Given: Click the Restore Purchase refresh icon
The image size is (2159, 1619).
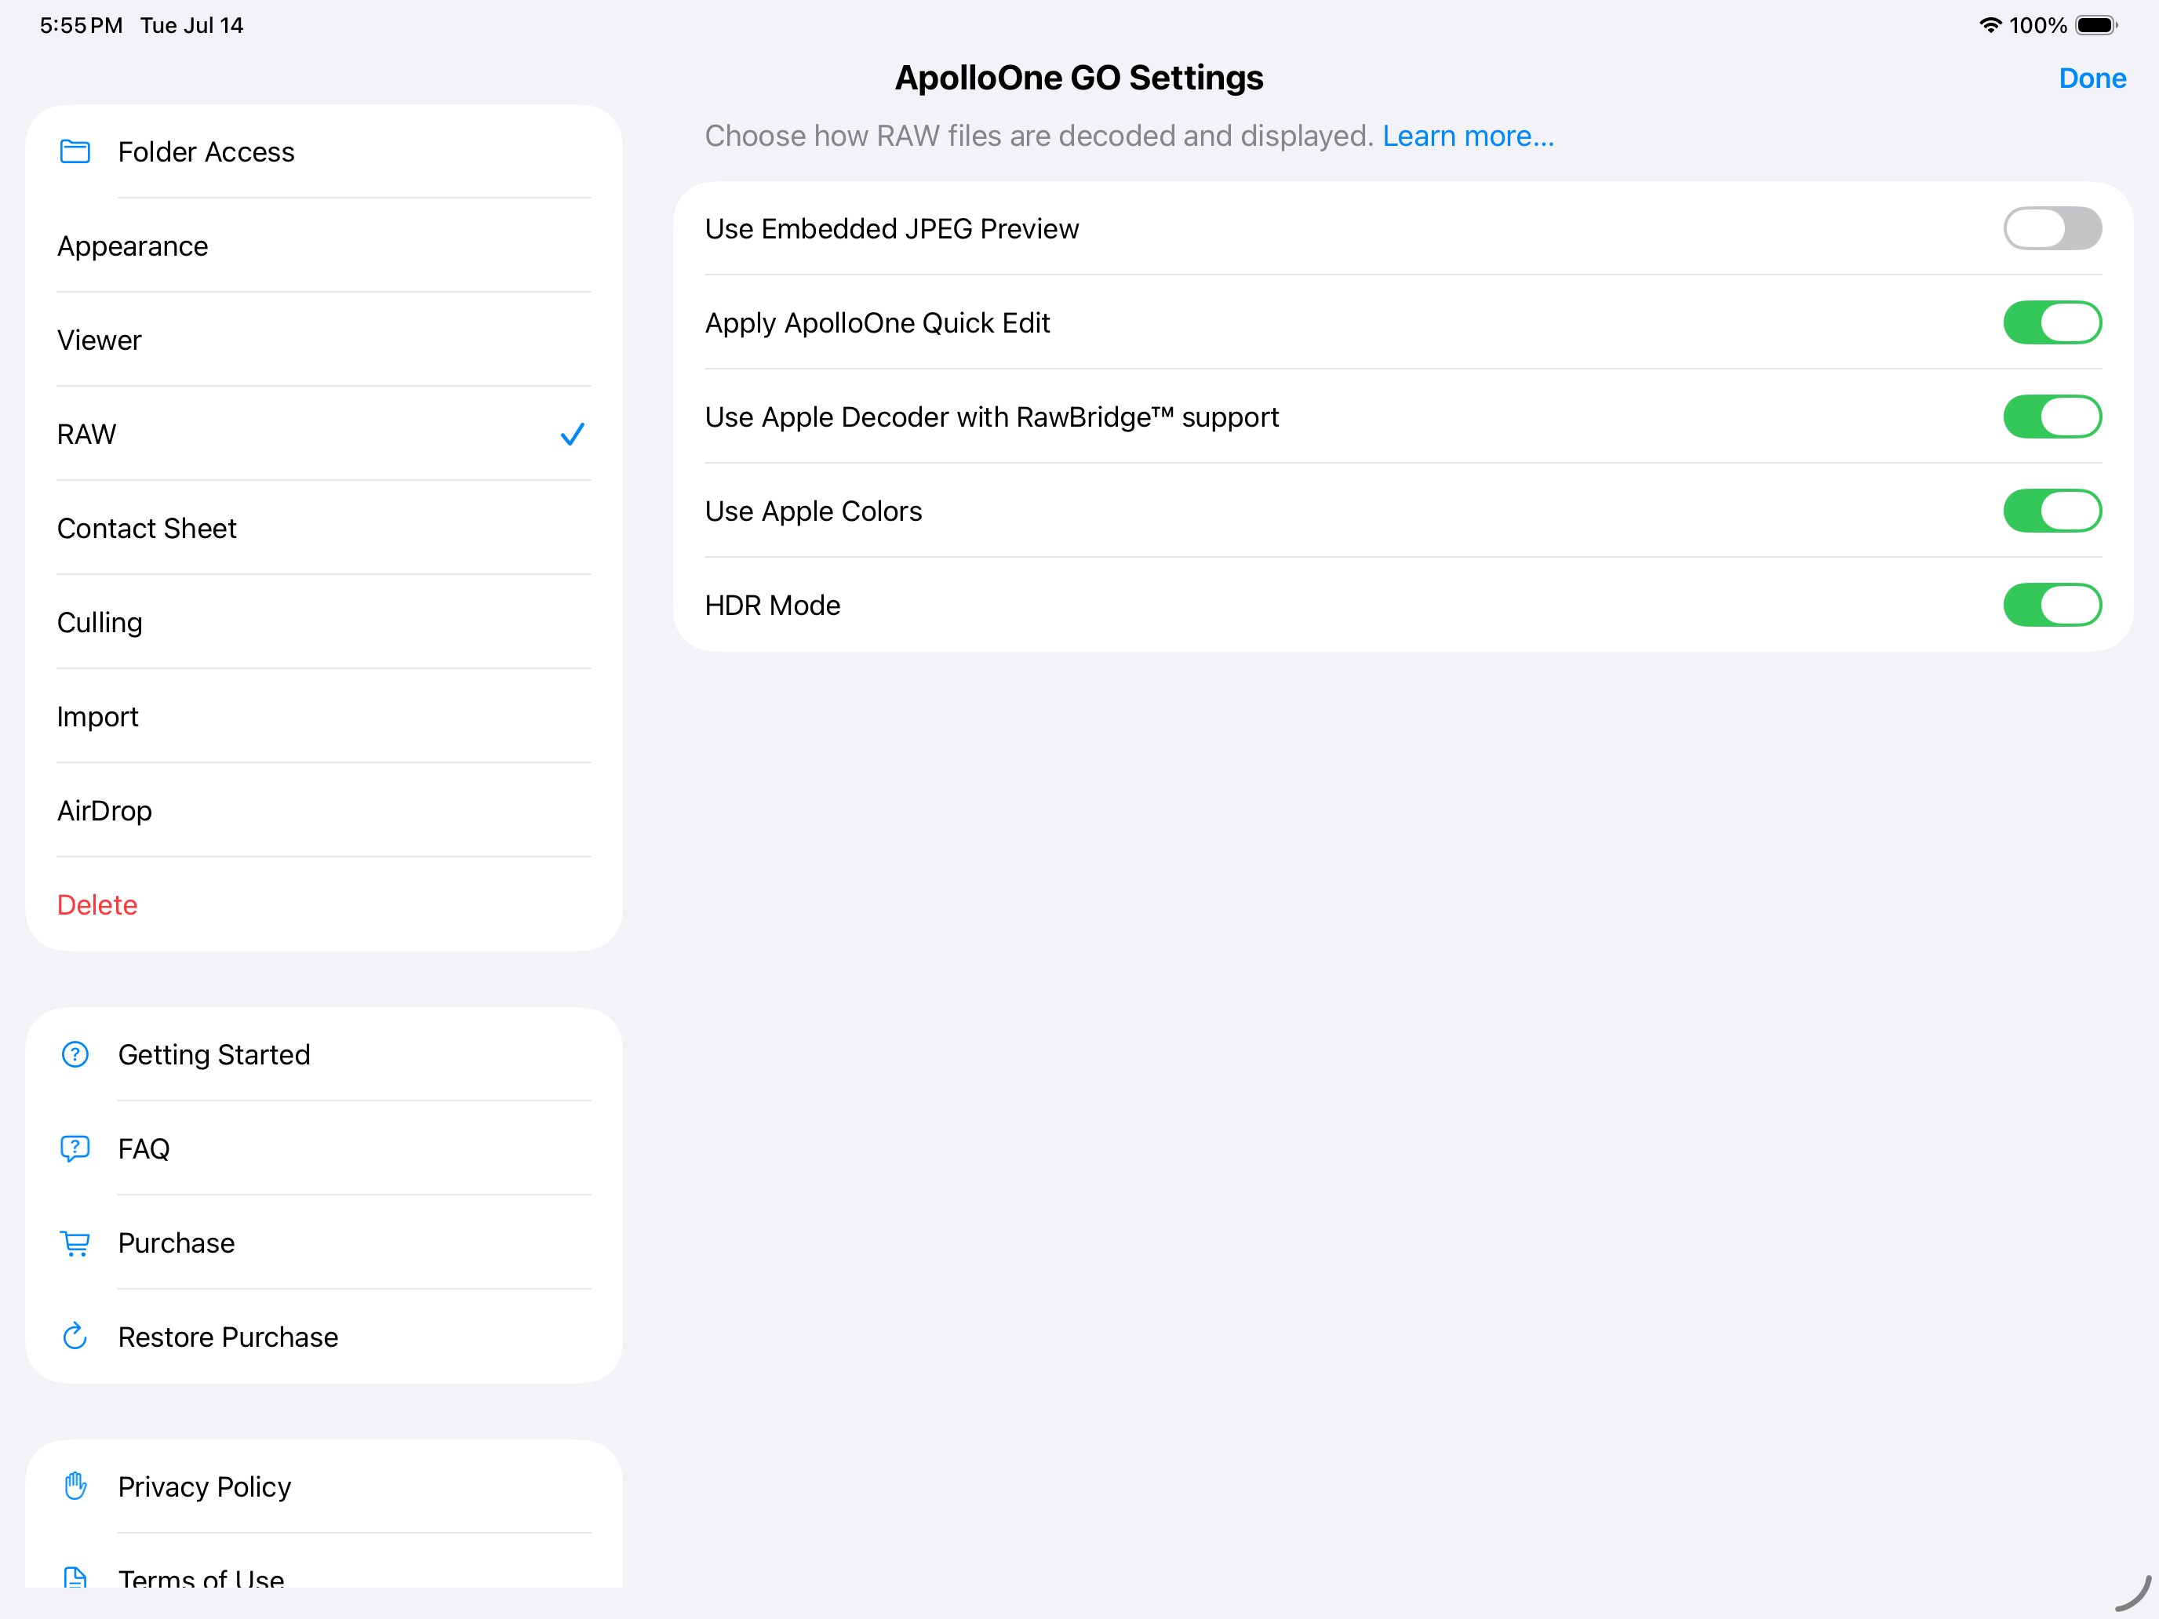Looking at the screenshot, I should tap(75, 1336).
